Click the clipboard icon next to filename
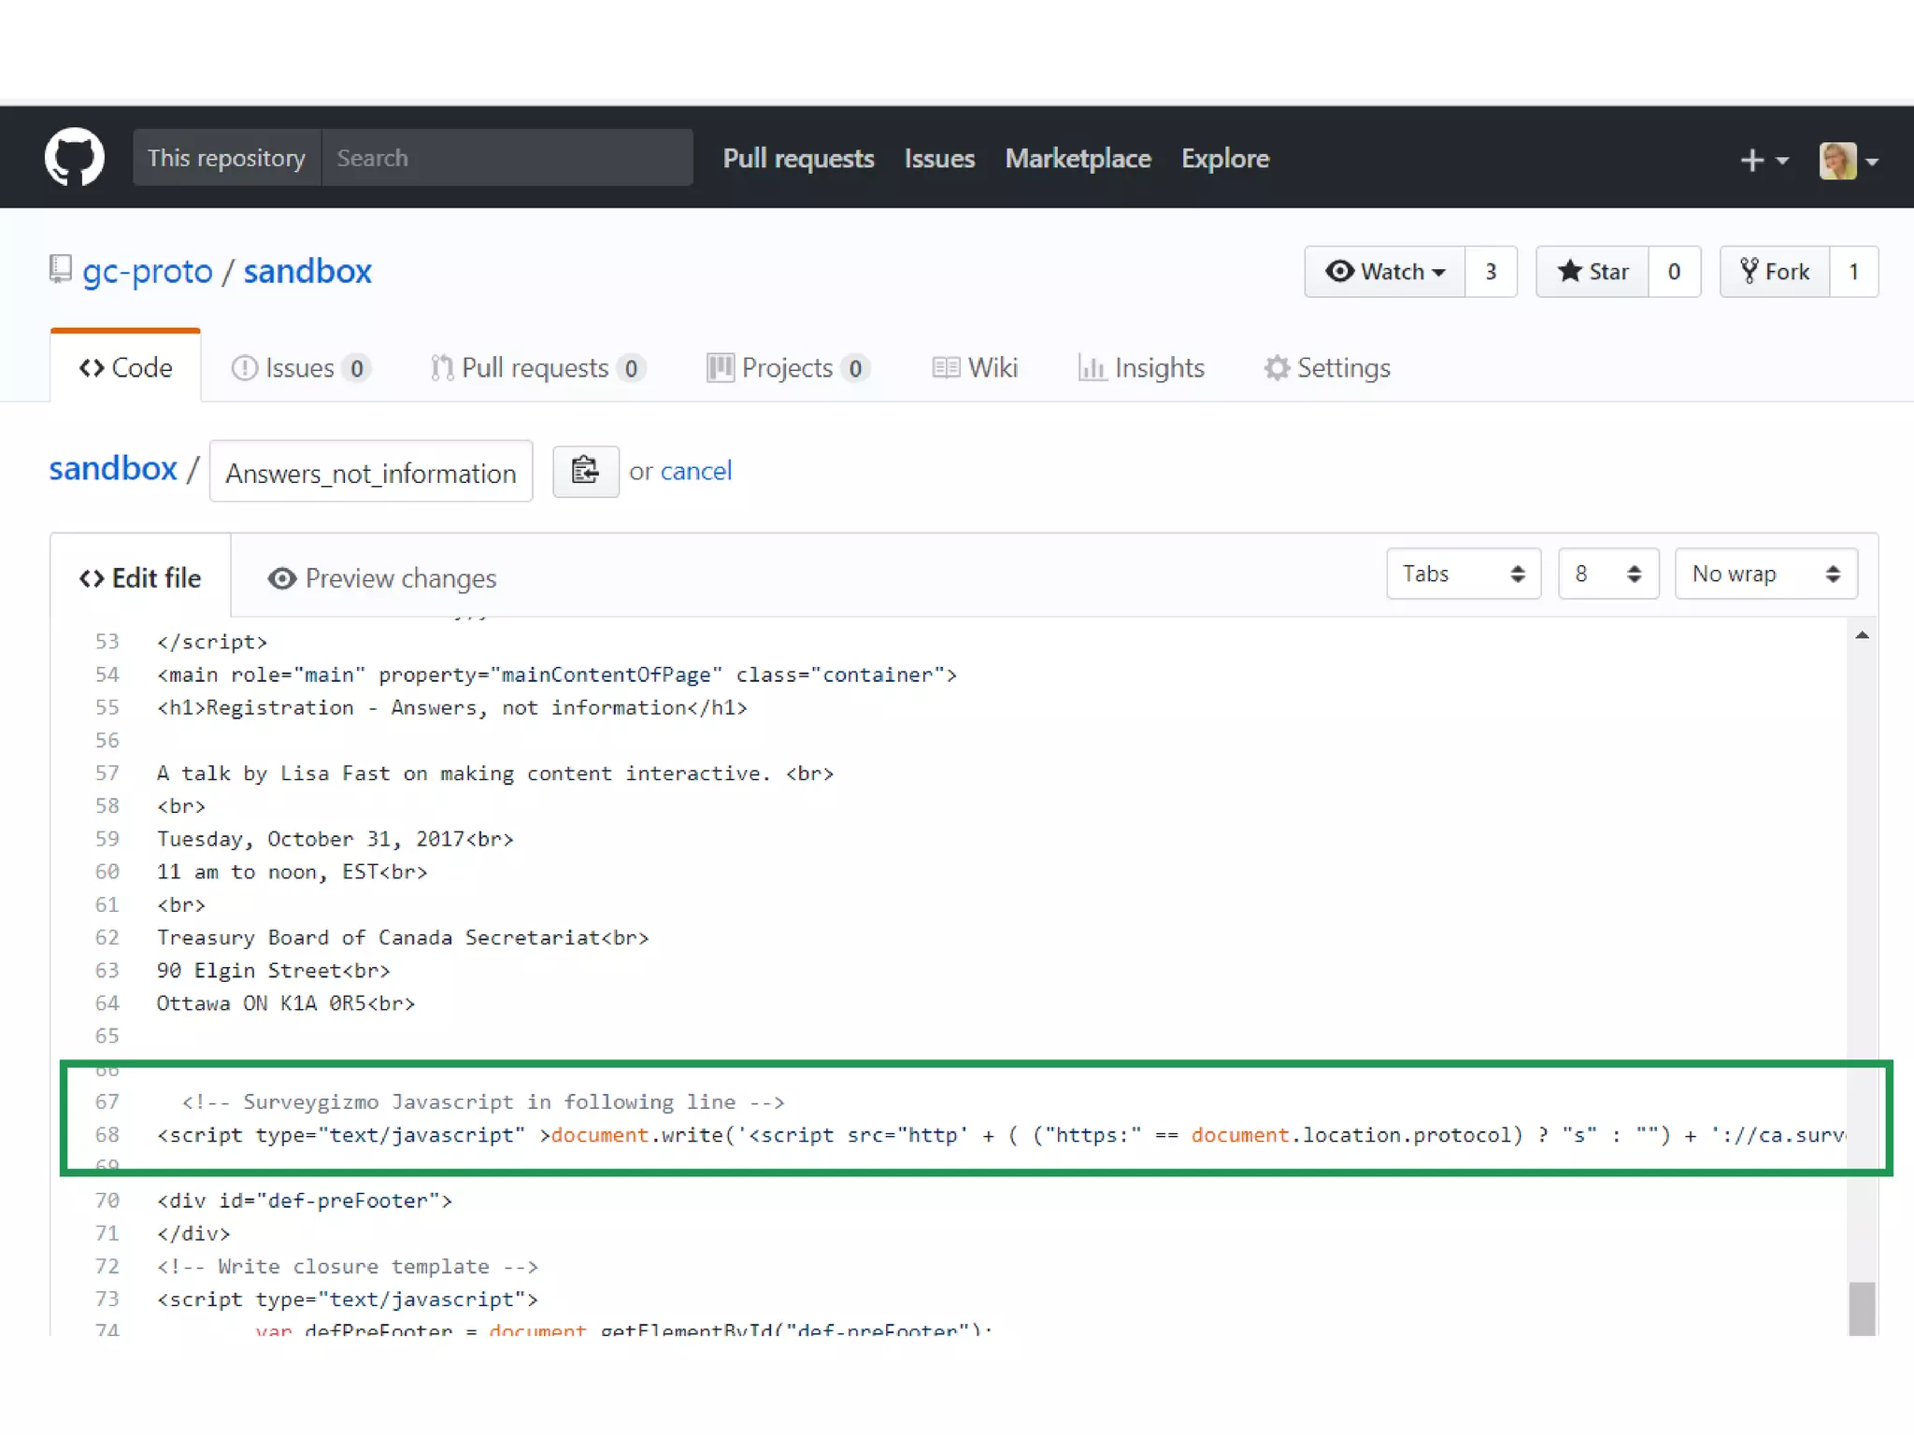The image size is (1914, 1435). pyautogui.click(x=585, y=471)
